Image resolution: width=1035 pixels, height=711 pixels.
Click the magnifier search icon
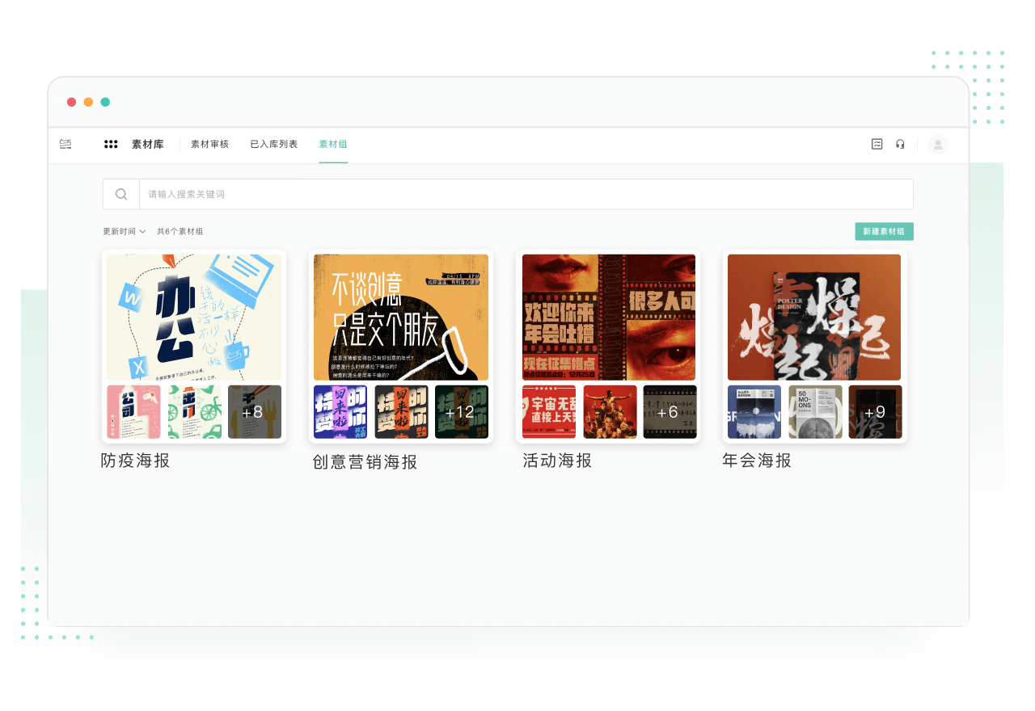[x=121, y=194]
